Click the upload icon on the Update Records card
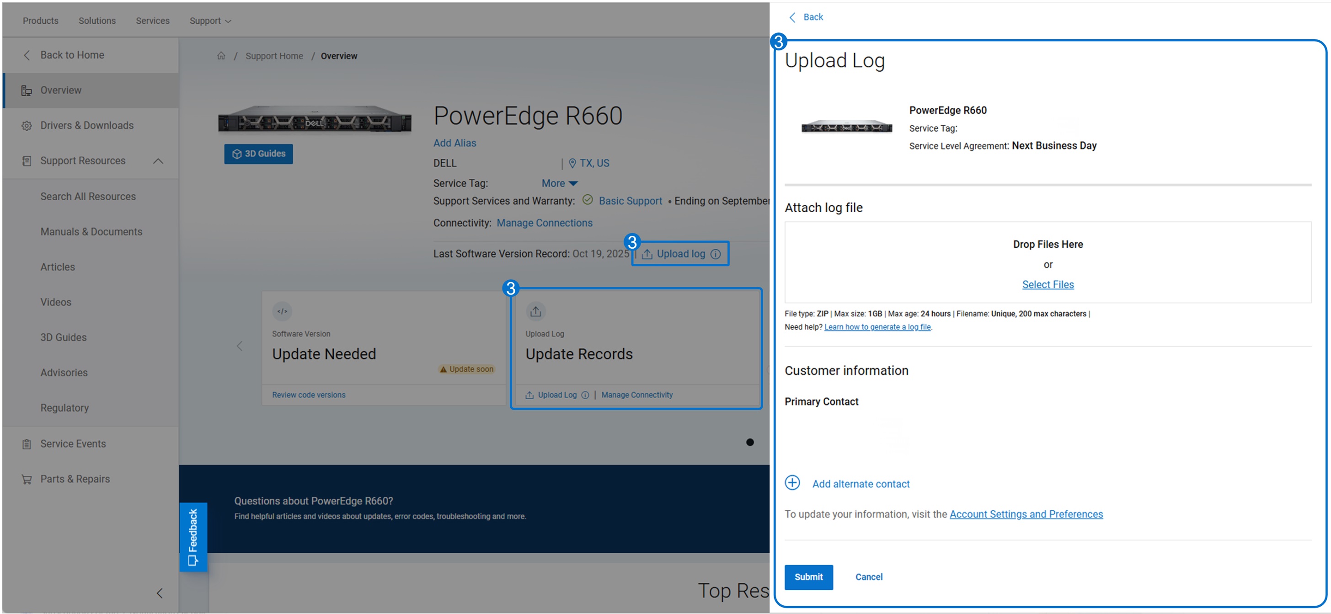This screenshot has height=614, width=1331. point(535,311)
